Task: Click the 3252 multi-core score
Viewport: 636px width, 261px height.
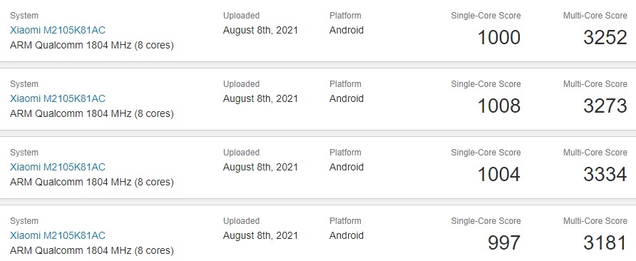Action: [x=605, y=37]
